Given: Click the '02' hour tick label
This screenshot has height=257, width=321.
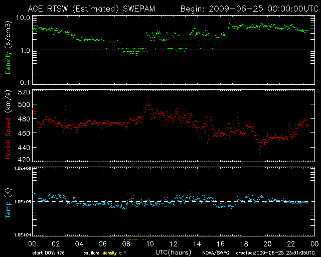Looking at the screenshot, I should point(56,244).
